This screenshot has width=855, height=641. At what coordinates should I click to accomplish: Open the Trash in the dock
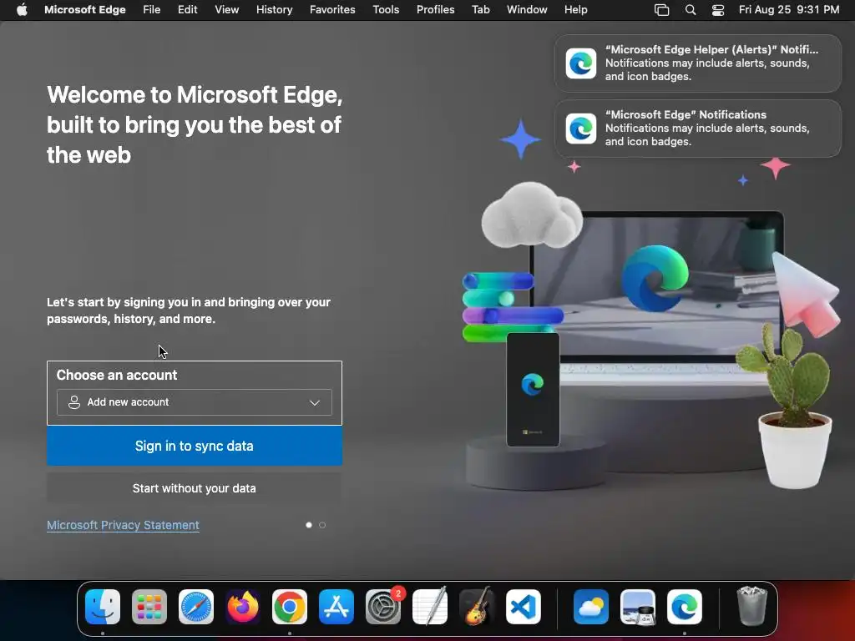coord(752,607)
